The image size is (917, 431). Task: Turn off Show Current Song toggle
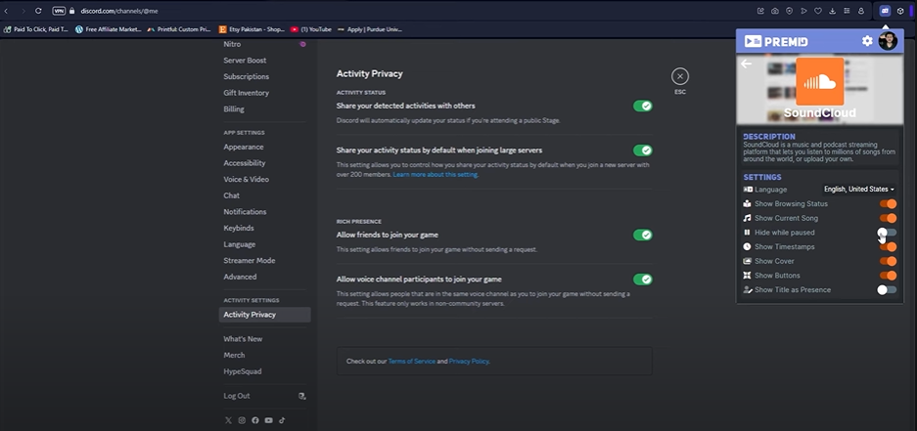(887, 218)
